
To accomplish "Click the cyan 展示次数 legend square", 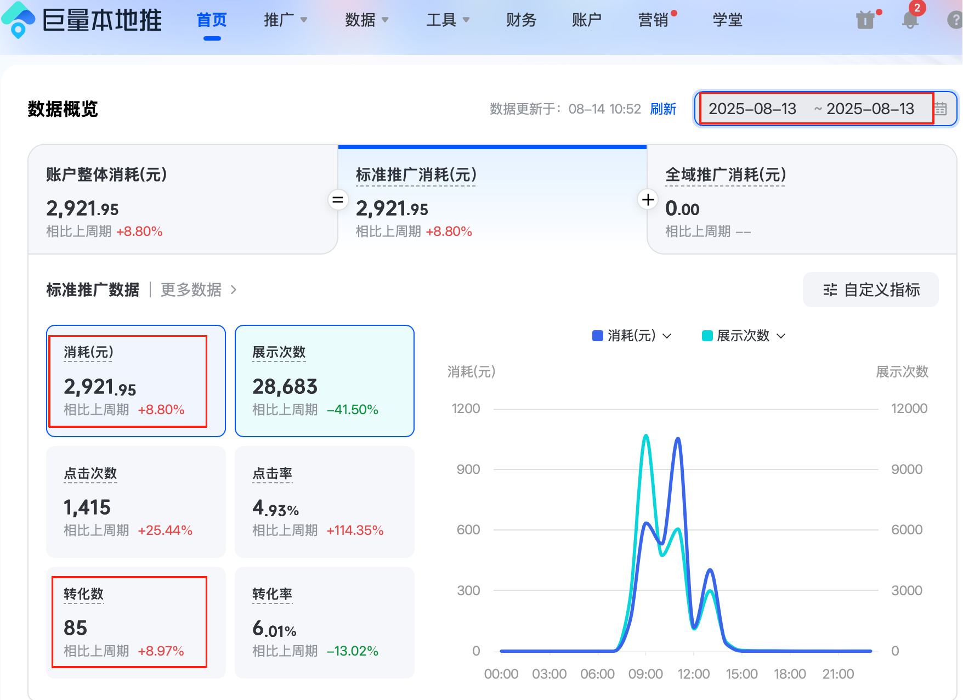I will point(707,336).
